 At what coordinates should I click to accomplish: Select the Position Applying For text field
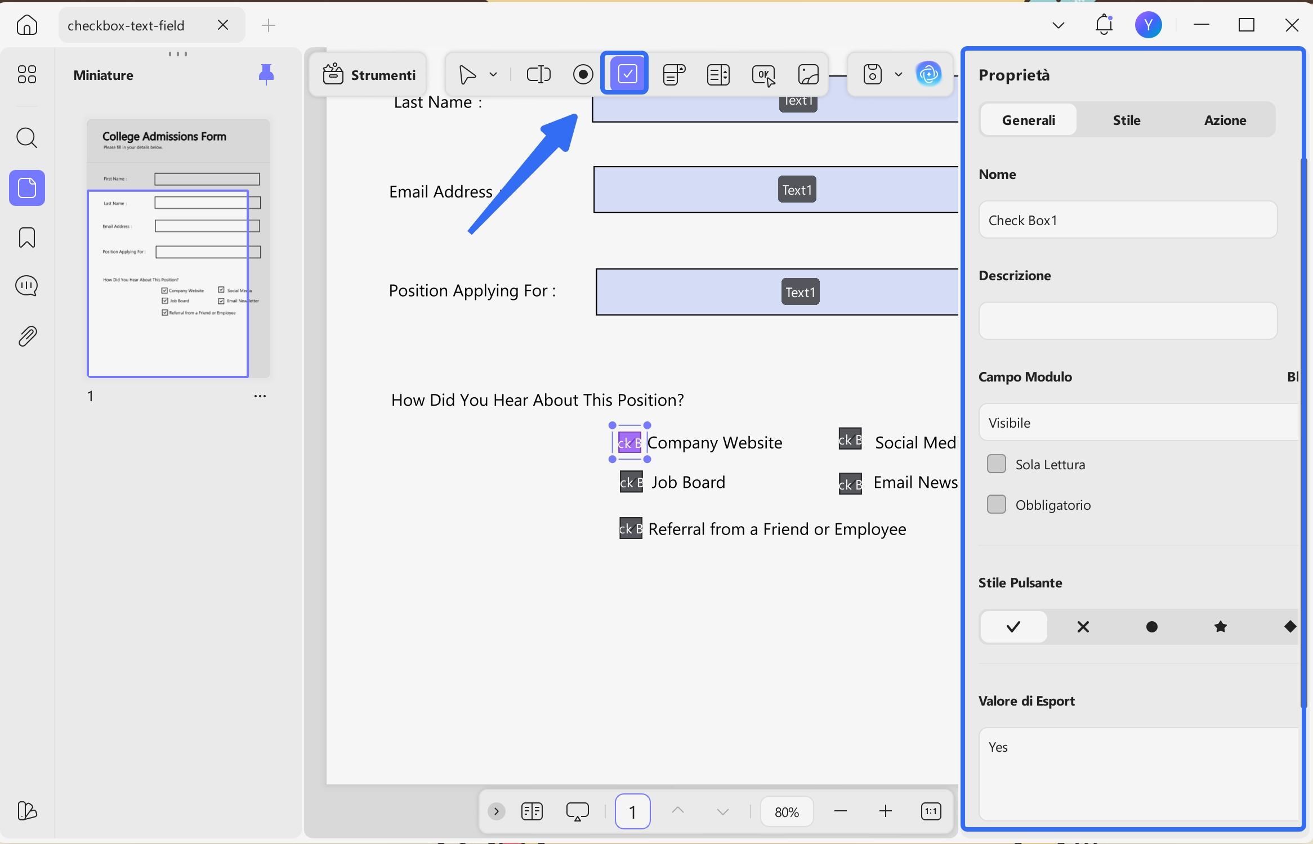(777, 292)
